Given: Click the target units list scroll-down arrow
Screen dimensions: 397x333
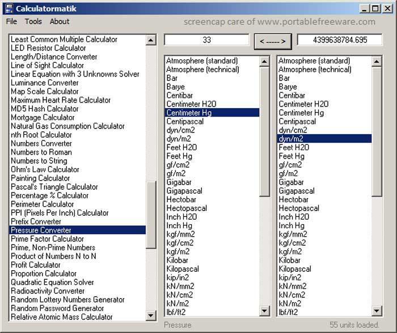Looking at the screenshot, I should (377, 311).
